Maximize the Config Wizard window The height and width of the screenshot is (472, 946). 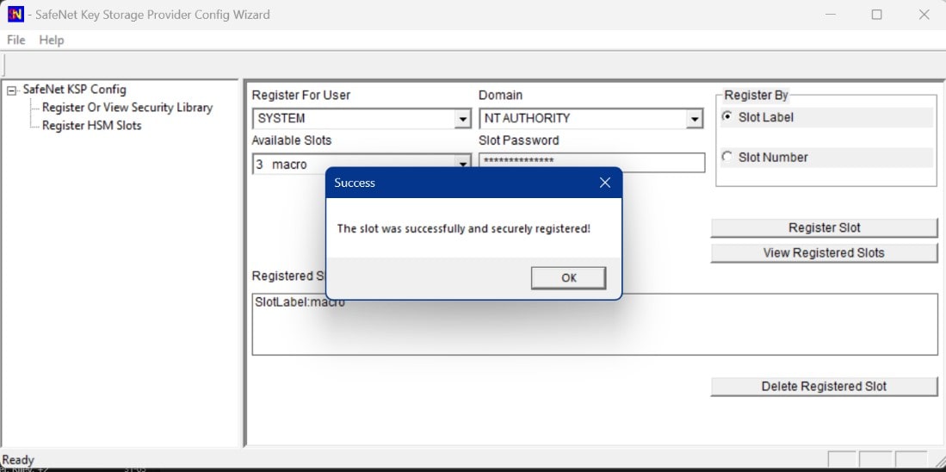tap(876, 15)
